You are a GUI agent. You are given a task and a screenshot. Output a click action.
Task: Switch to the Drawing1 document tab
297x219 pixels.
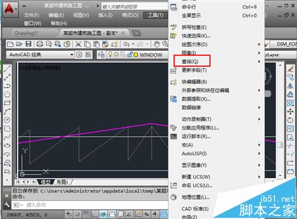click(x=27, y=33)
